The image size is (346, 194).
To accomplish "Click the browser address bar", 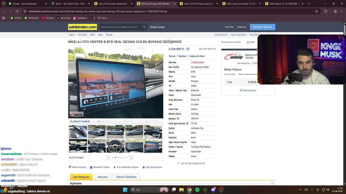I will point(168,11).
